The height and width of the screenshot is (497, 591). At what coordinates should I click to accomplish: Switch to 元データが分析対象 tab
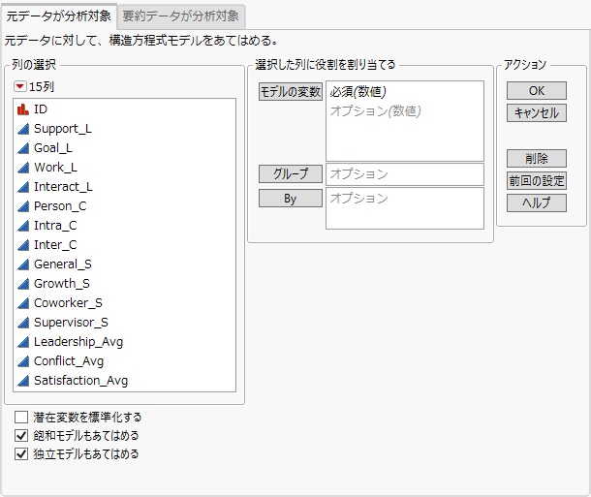tap(58, 16)
